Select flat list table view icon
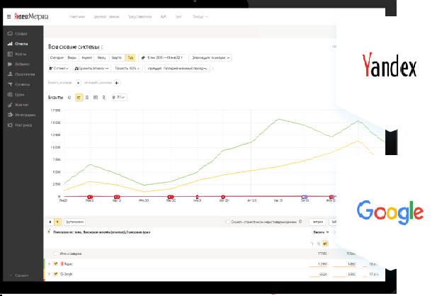The width and height of the screenshot is (437, 296). [50, 222]
